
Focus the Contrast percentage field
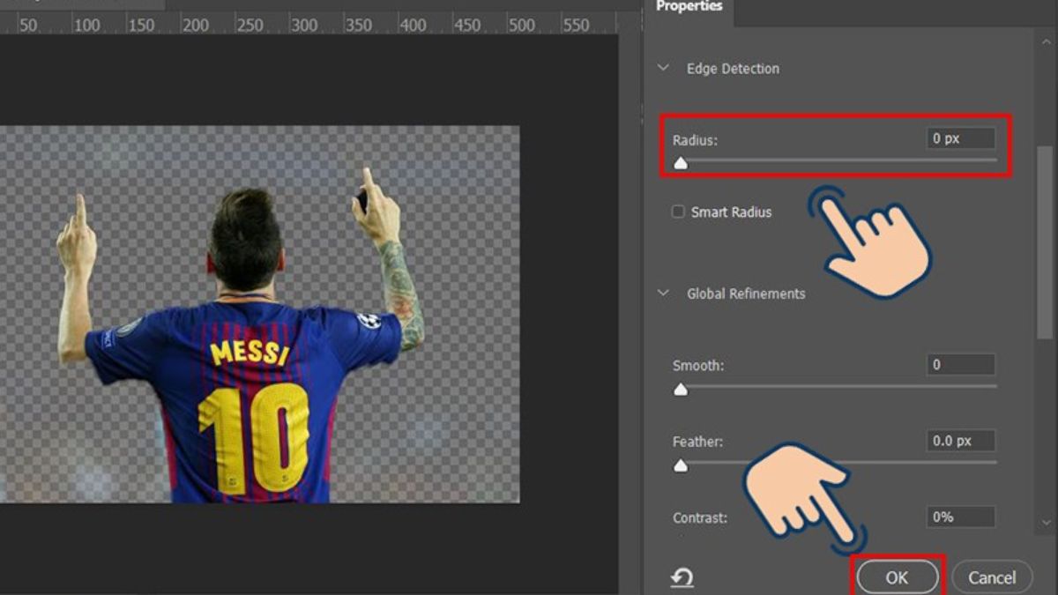pos(960,517)
